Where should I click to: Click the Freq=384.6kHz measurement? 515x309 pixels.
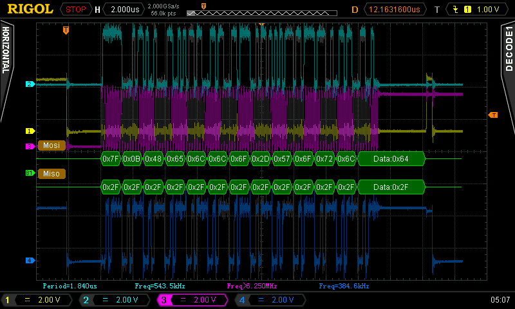(x=344, y=286)
